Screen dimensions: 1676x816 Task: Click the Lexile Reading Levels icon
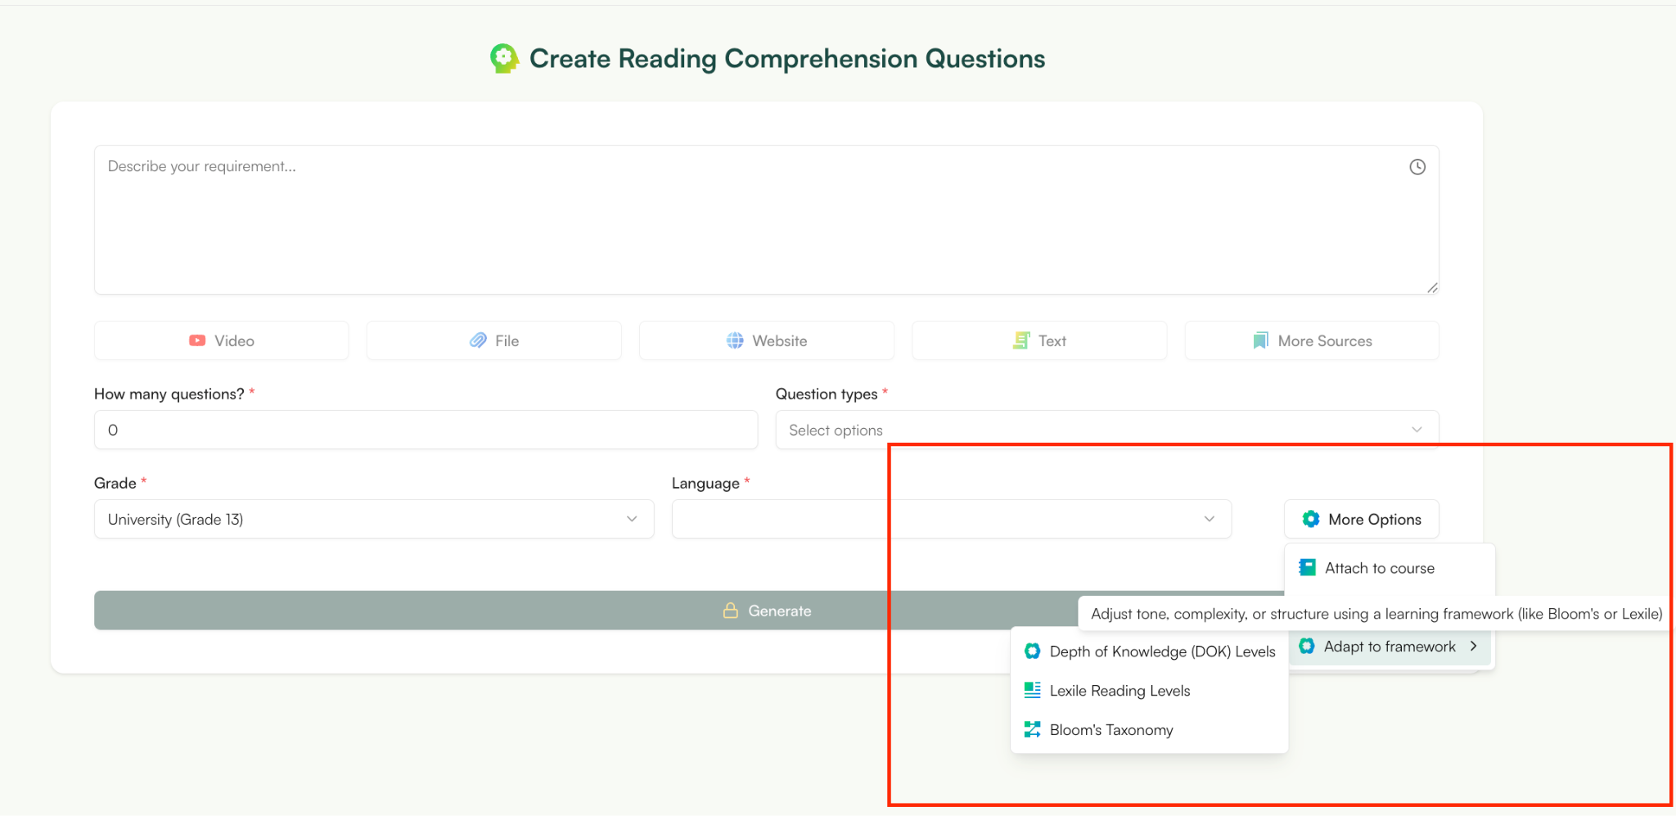click(x=1033, y=690)
